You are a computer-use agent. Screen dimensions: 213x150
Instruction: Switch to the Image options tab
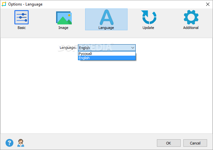pos(64,20)
